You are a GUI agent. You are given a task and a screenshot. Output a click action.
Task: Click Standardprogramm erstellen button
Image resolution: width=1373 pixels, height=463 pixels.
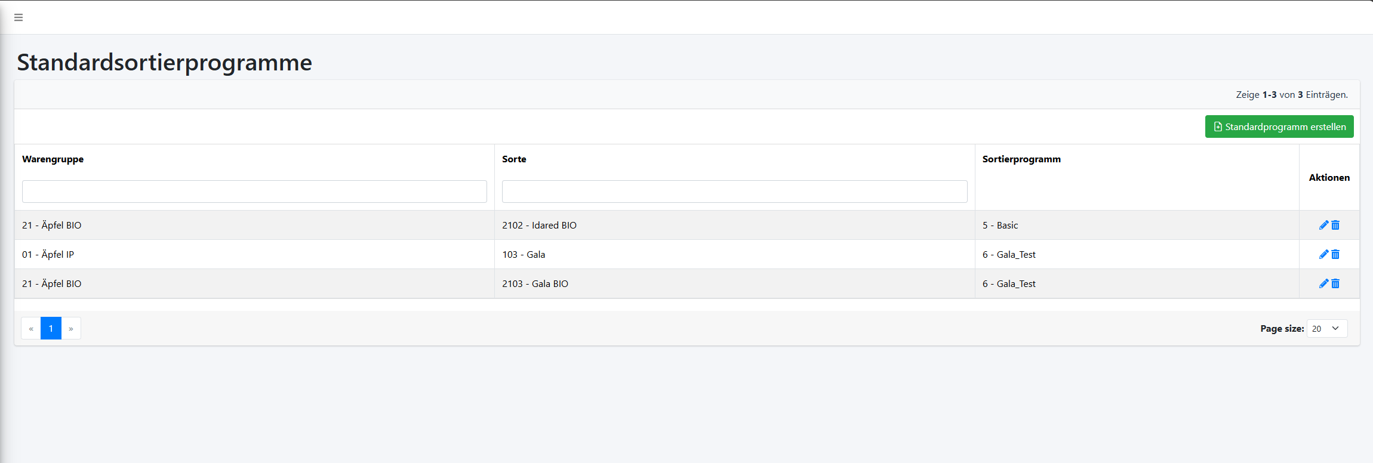click(1279, 126)
